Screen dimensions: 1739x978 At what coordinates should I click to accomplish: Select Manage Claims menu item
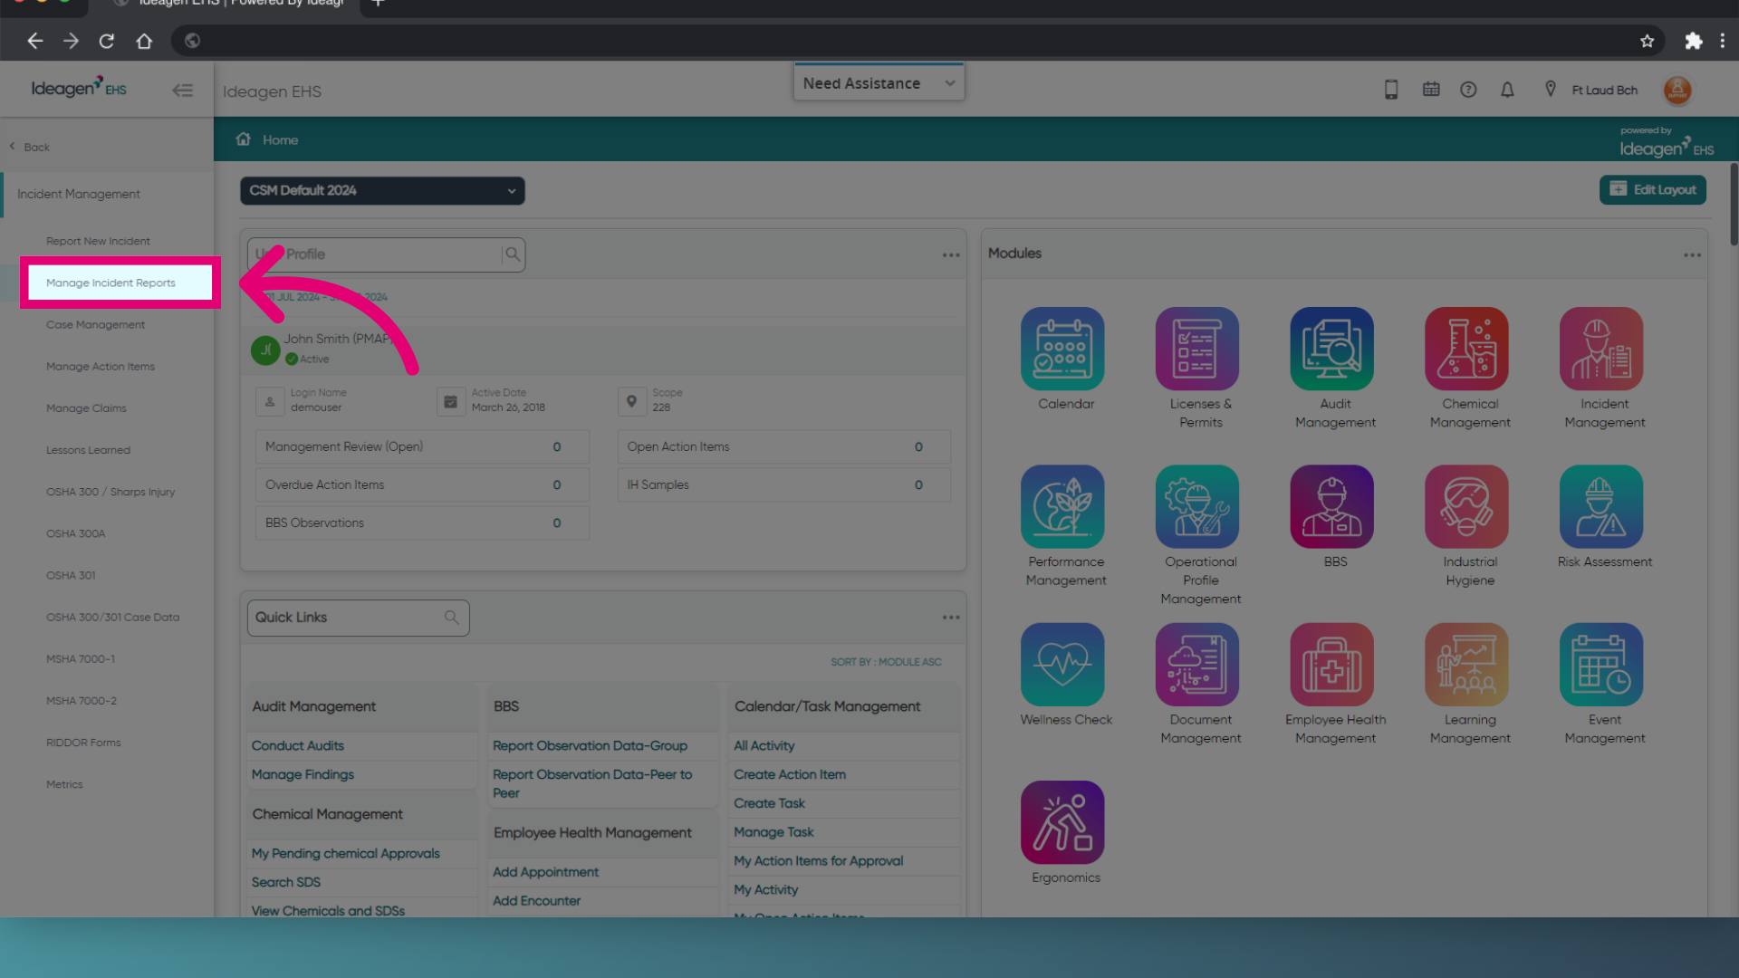(86, 408)
